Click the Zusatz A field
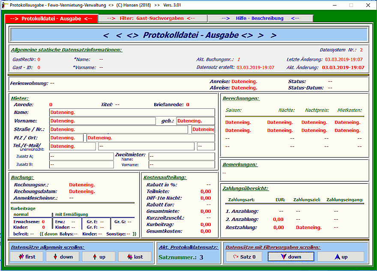Viewport: 377px width, 271px height. click(x=81, y=156)
